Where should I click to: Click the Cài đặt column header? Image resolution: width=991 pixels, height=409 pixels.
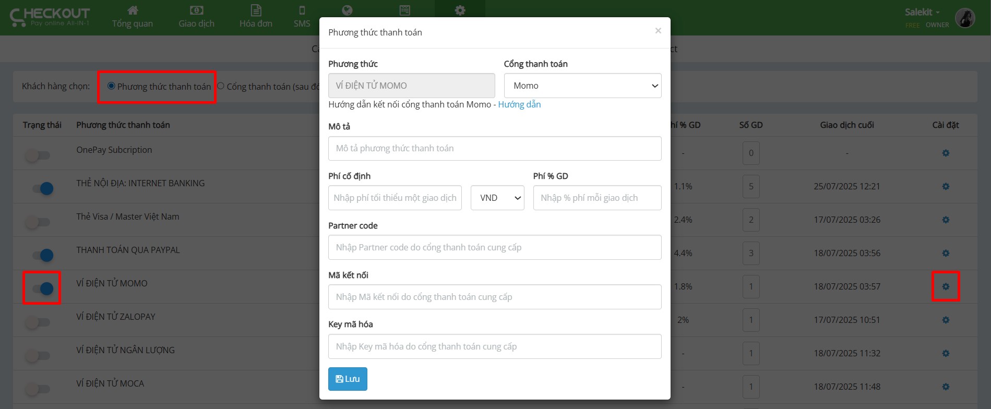(x=946, y=125)
